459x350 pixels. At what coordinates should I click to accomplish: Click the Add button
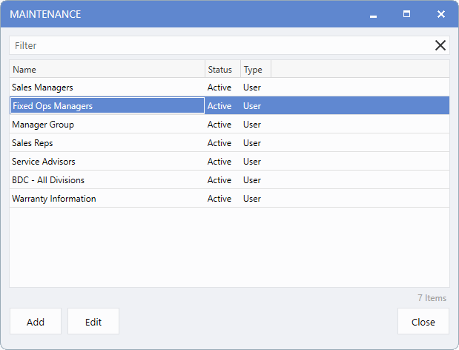[x=36, y=321]
